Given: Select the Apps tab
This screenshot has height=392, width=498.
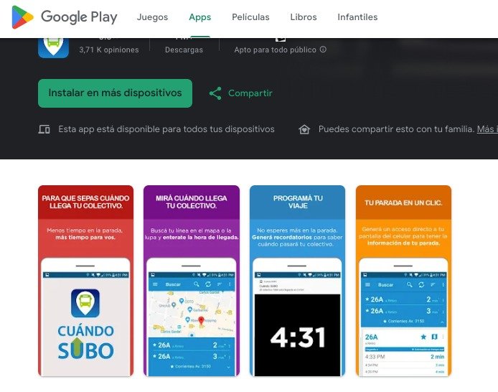Looking at the screenshot, I should (199, 17).
